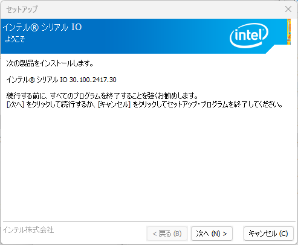Click the [次へ] word in the instruction line
Image resolution: width=298 pixels, height=245 pixels.
15,104
